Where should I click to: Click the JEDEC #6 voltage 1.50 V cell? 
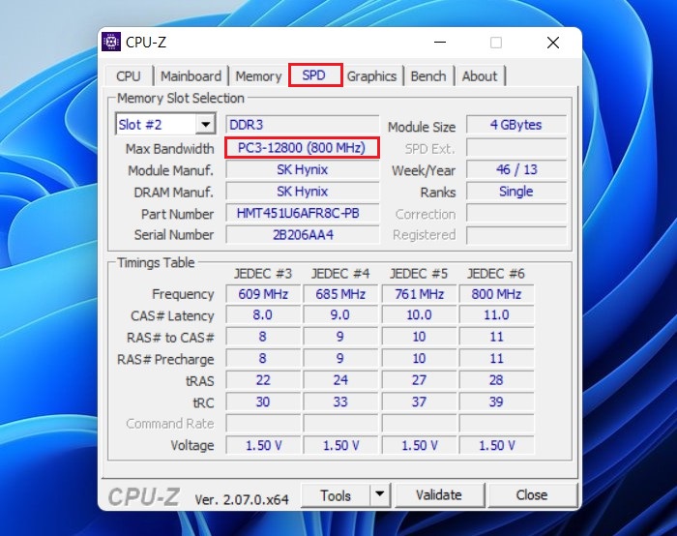[496, 445]
